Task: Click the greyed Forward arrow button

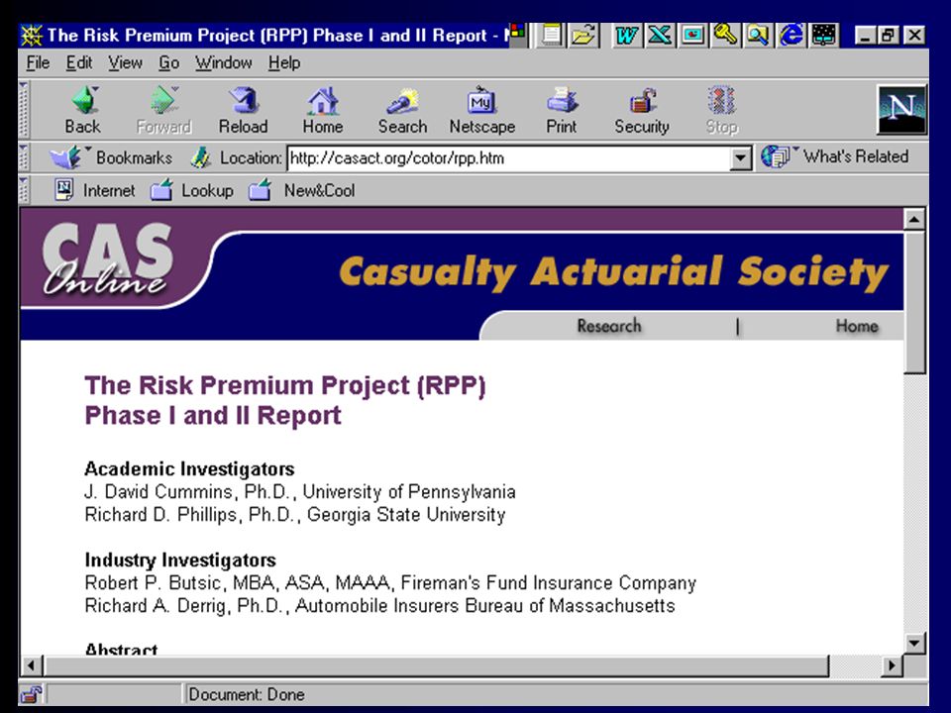Action: [163, 110]
